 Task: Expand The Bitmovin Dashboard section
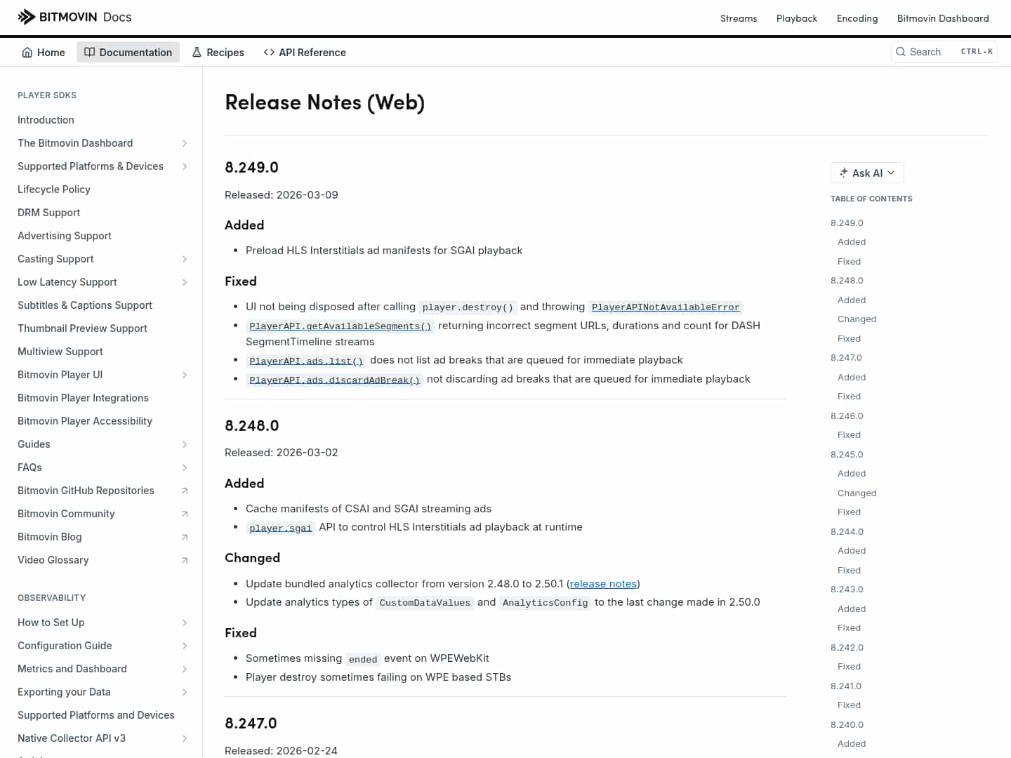185,143
